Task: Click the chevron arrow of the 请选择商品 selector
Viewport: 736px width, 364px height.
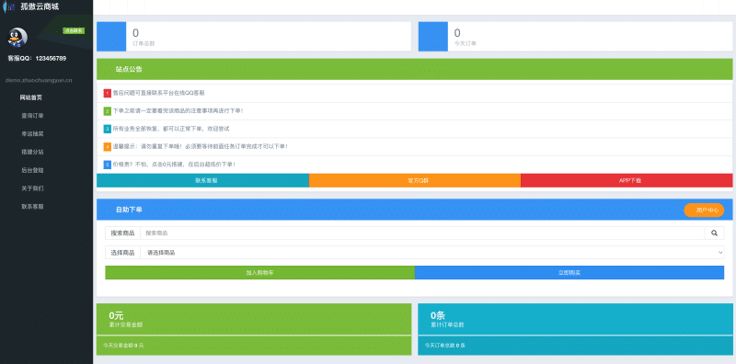Action: [x=720, y=253]
